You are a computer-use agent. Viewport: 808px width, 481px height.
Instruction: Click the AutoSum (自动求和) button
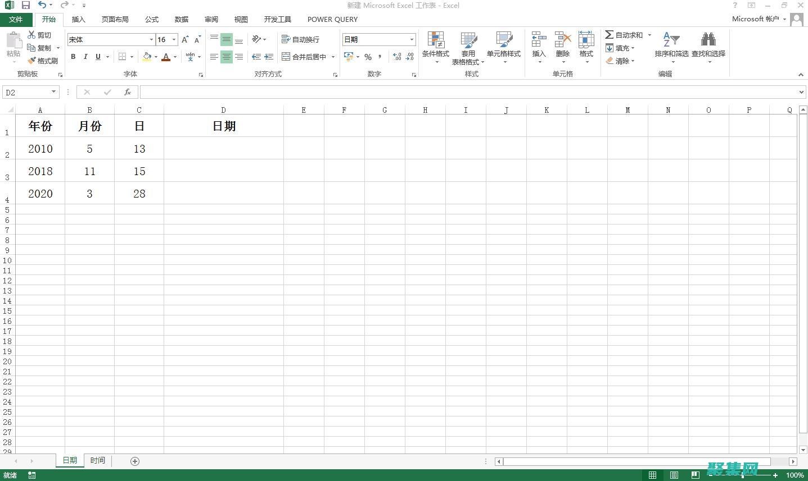(x=624, y=35)
